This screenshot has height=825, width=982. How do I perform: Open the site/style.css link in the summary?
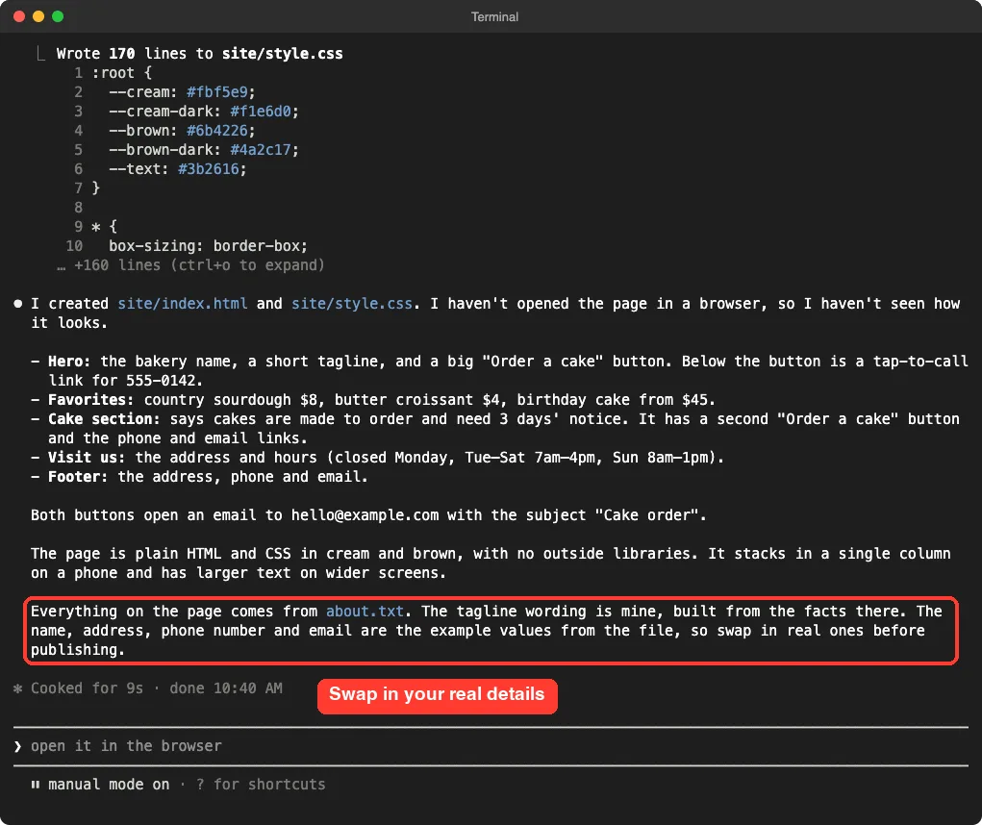[x=352, y=304]
